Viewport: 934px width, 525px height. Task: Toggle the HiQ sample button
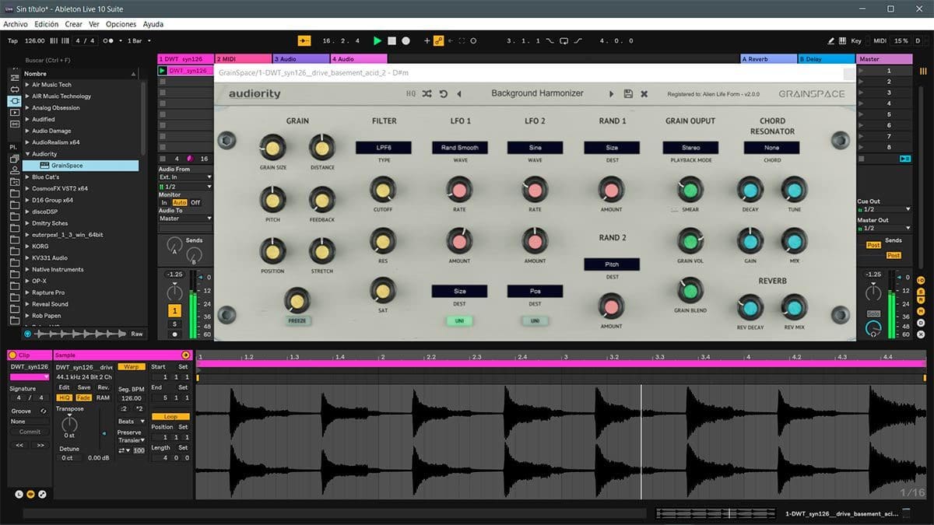tap(64, 397)
